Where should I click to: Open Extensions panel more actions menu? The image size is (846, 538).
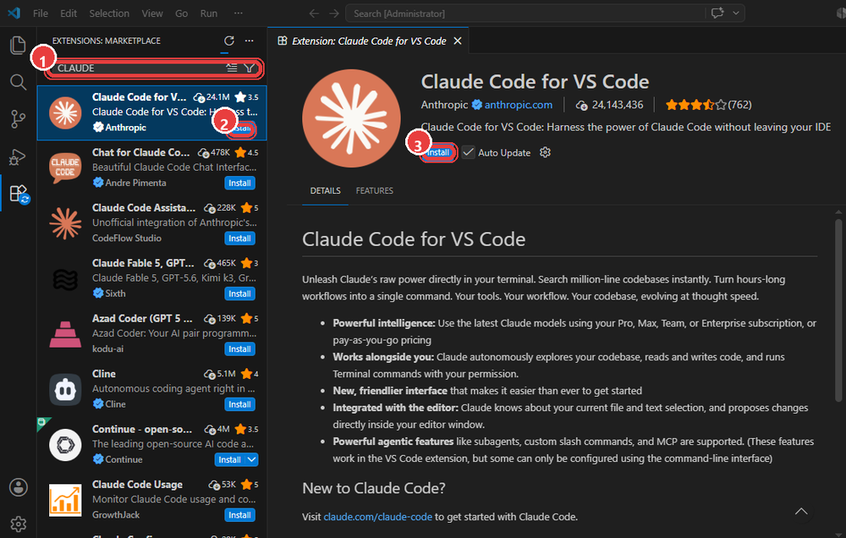(249, 41)
